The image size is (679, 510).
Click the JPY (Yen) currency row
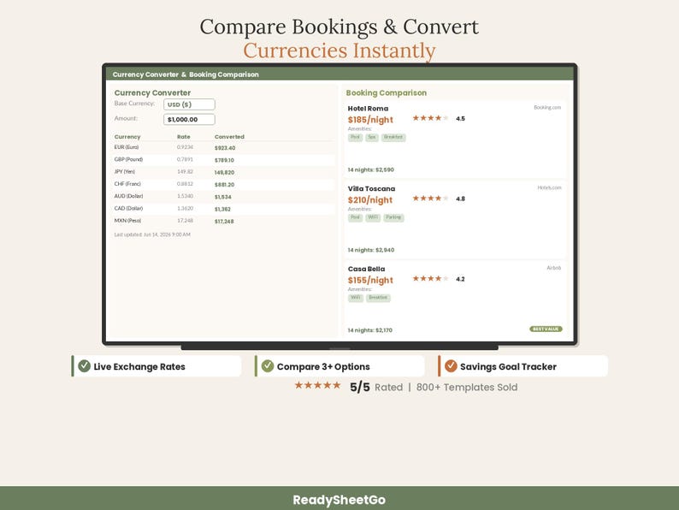point(224,172)
